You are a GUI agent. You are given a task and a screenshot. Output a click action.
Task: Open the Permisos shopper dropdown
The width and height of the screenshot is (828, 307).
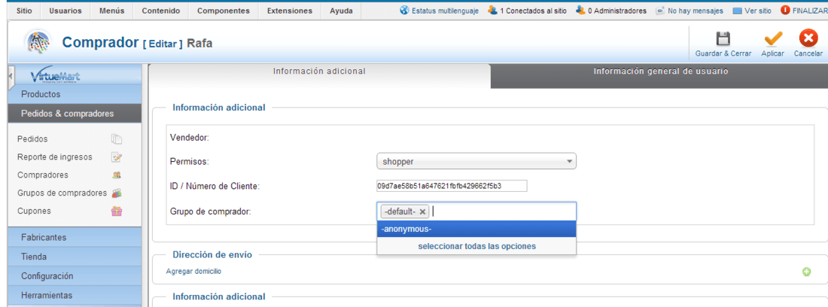476,162
